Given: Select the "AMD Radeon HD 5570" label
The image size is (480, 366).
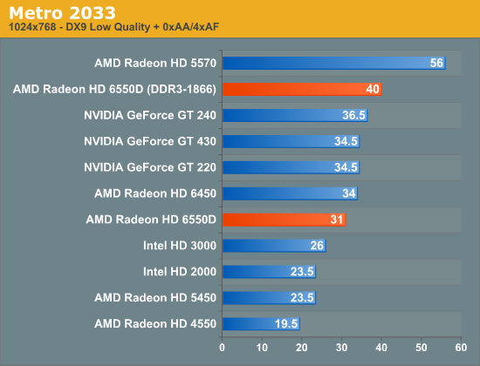Looking at the screenshot, I should point(155,63).
